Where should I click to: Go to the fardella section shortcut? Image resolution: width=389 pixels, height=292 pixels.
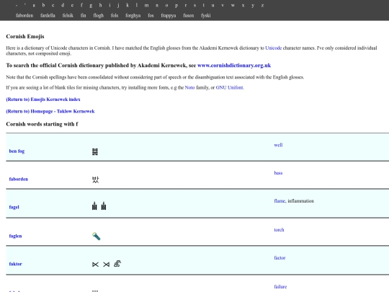click(48, 15)
